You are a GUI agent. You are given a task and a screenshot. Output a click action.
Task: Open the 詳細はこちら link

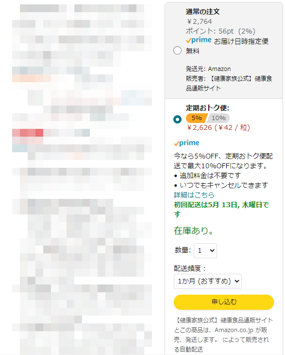[194, 195]
